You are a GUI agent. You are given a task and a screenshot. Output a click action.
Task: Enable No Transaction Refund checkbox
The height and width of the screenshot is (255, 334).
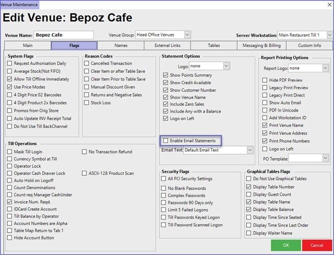point(85,152)
